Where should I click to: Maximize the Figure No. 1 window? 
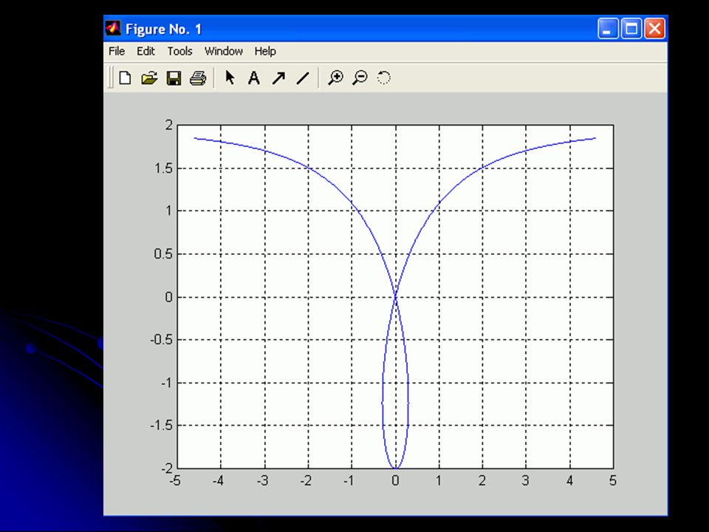[631, 29]
